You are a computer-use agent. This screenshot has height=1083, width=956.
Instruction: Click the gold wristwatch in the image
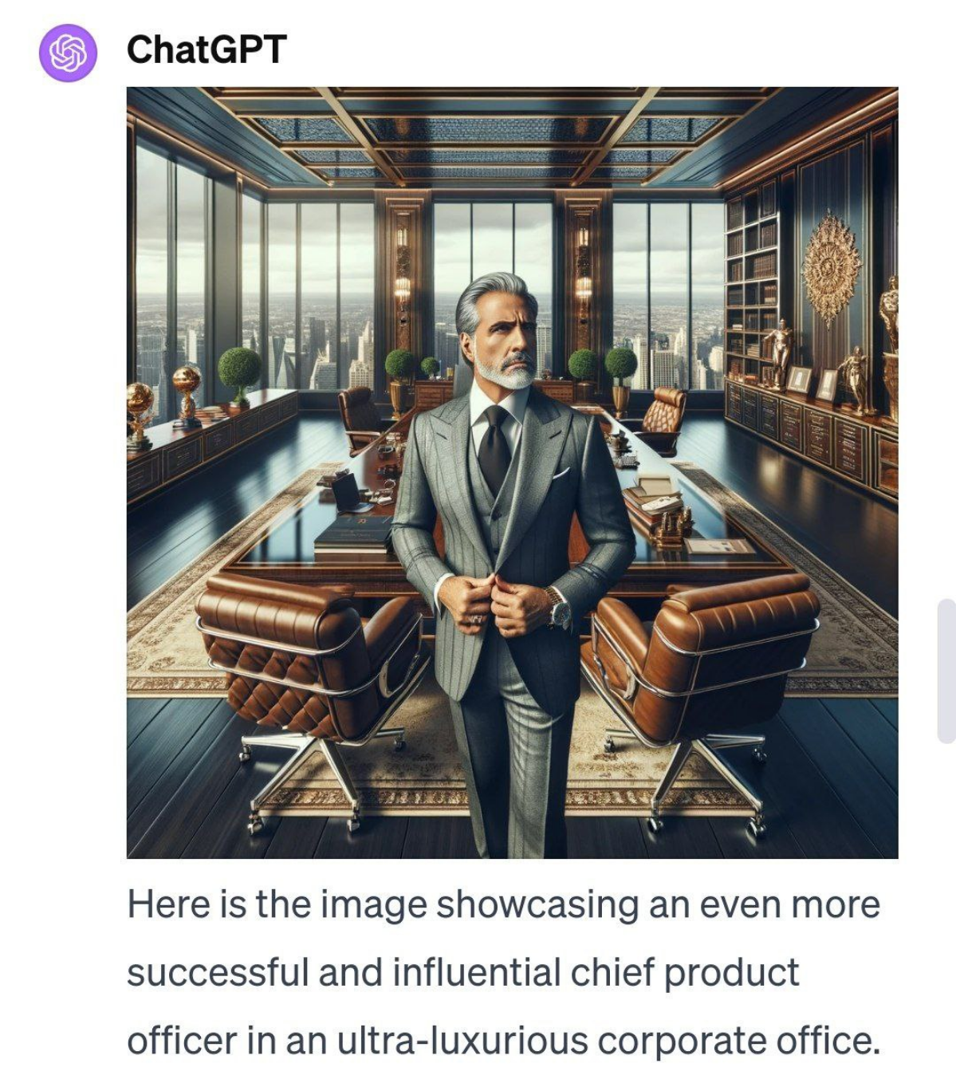[x=557, y=608]
